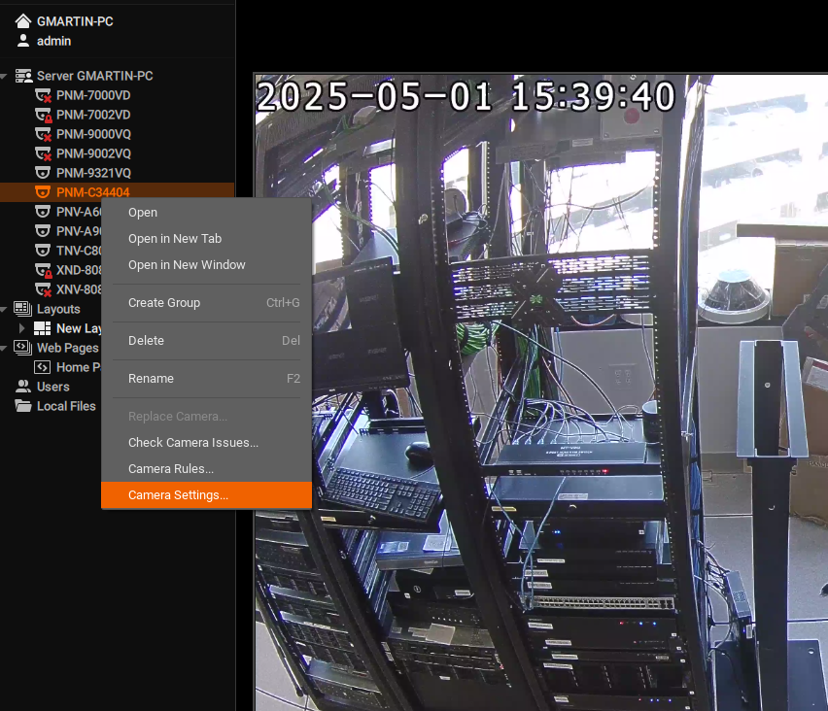Screen dimensions: 828x711
Task: Click the Local Files folder icon
Action: [x=23, y=405]
